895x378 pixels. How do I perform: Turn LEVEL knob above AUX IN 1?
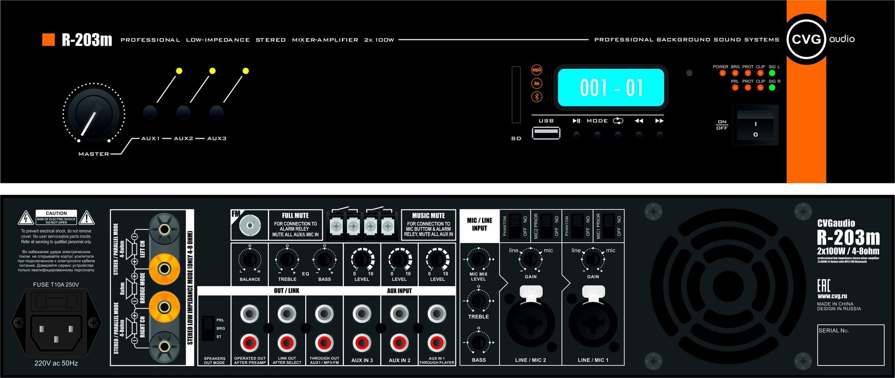tap(437, 259)
